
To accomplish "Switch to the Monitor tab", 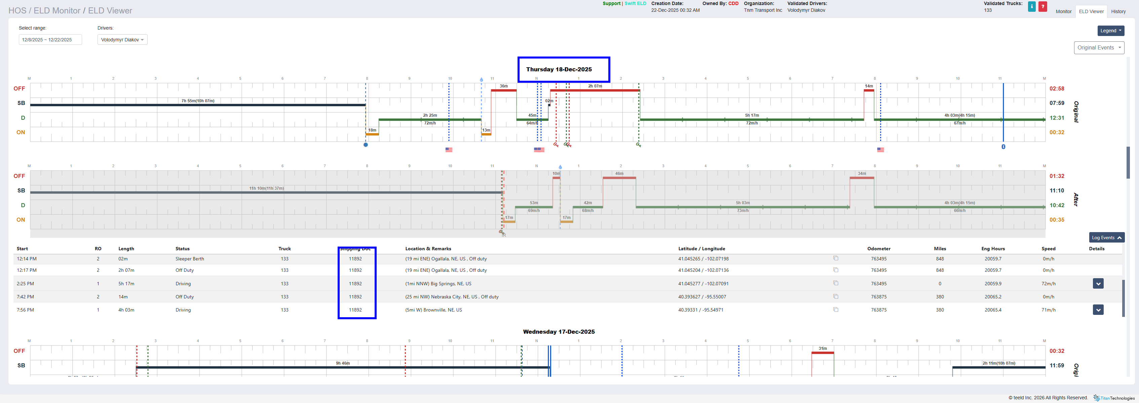I will point(1063,11).
